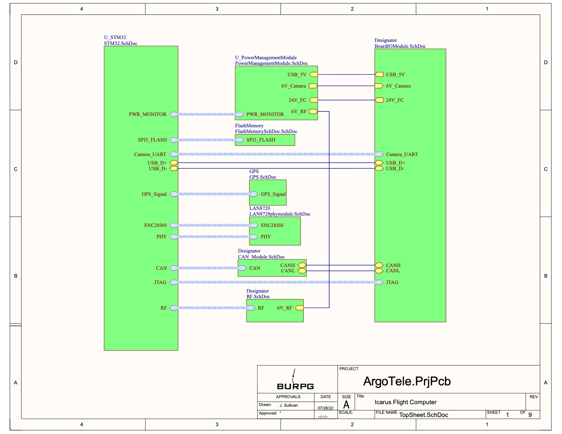Pick the 24V_FC port arrow on BoardIOModule
562x434 pixels.
coord(379,100)
